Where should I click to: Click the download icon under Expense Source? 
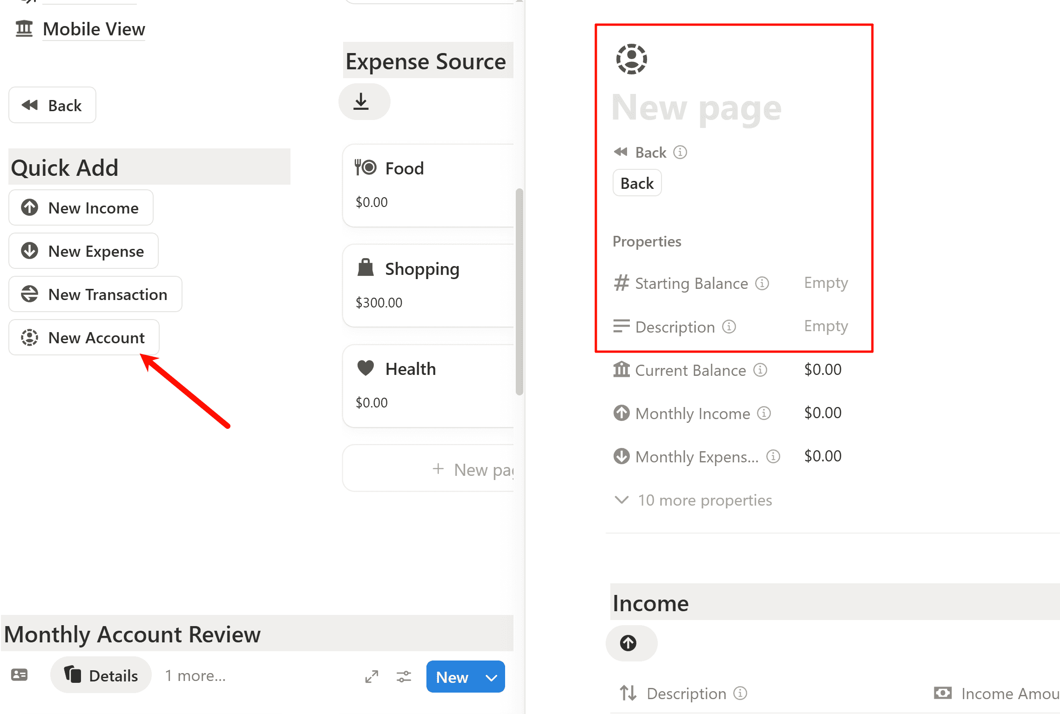pos(361,102)
